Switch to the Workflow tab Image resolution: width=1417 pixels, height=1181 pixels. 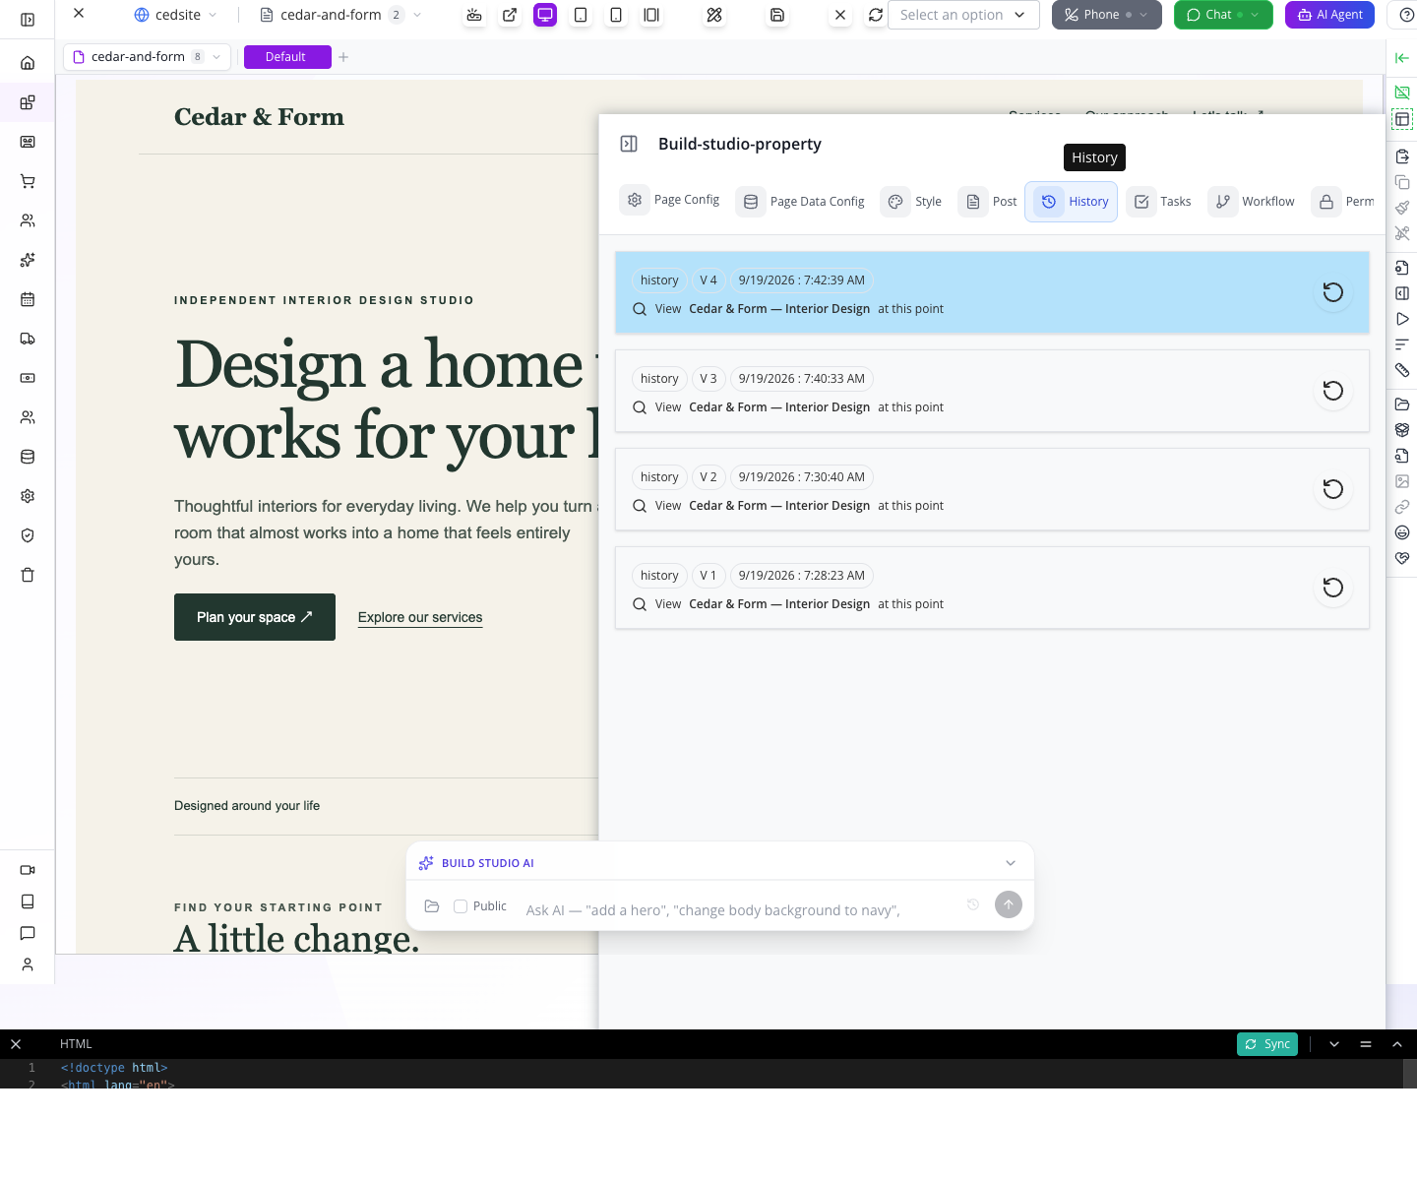1252,202
